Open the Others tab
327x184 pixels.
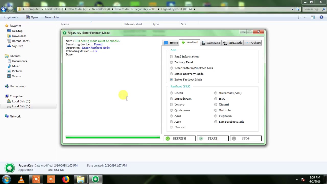coord(253,43)
